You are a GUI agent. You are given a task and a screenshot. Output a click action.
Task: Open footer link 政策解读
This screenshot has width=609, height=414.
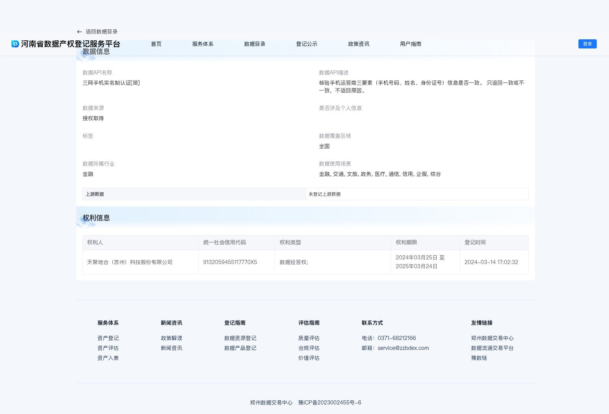[x=172, y=338]
